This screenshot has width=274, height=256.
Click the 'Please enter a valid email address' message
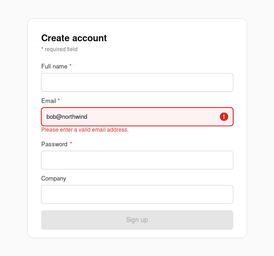[x=85, y=130]
